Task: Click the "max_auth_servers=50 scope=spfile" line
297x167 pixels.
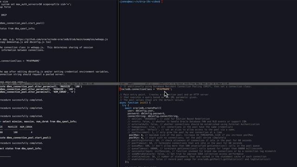Action: [x=36, y=4]
